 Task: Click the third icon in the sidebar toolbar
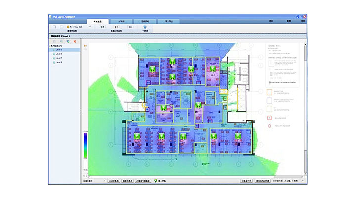coord(68,41)
